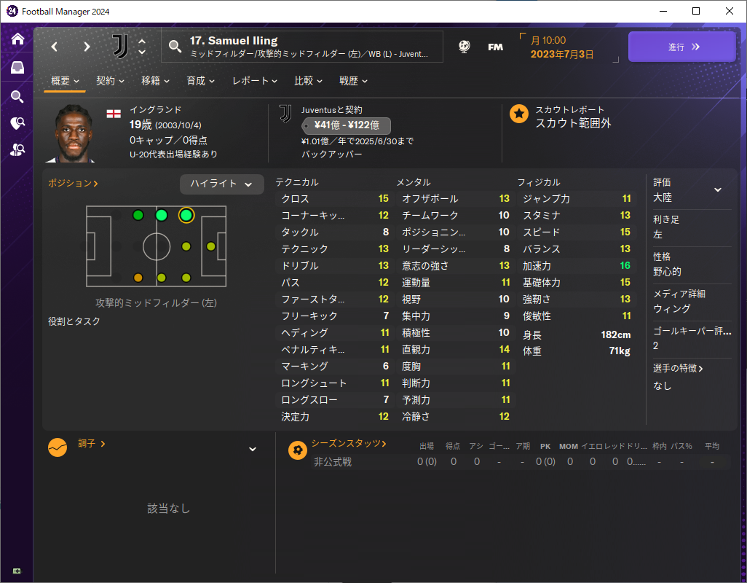Click the マーキング attribute row
The image size is (747, 583).
coord(334,366)
